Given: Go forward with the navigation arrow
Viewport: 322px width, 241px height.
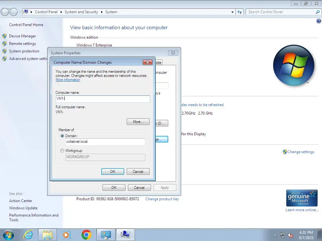Looking at the screenshot, I should 14,12.
